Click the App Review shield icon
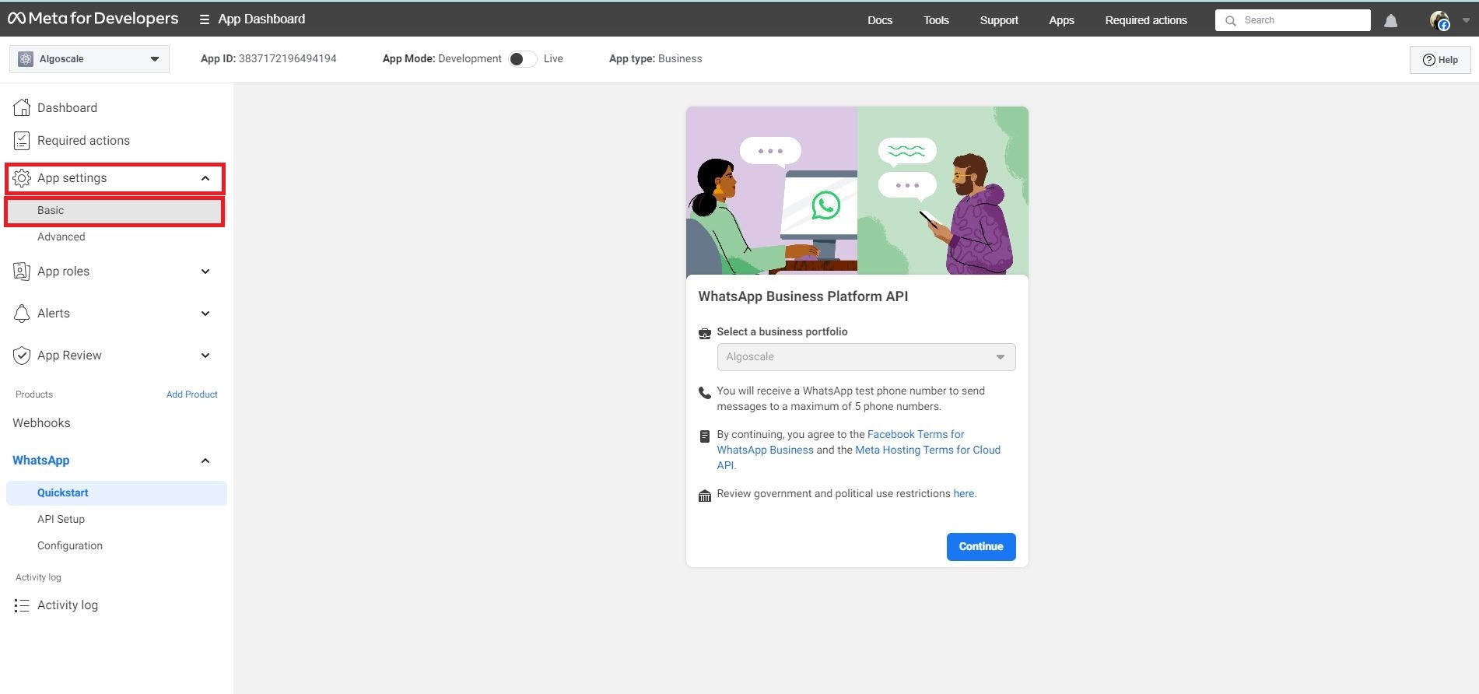Viewport: 1479px width, 694px height. pos(22,356)
